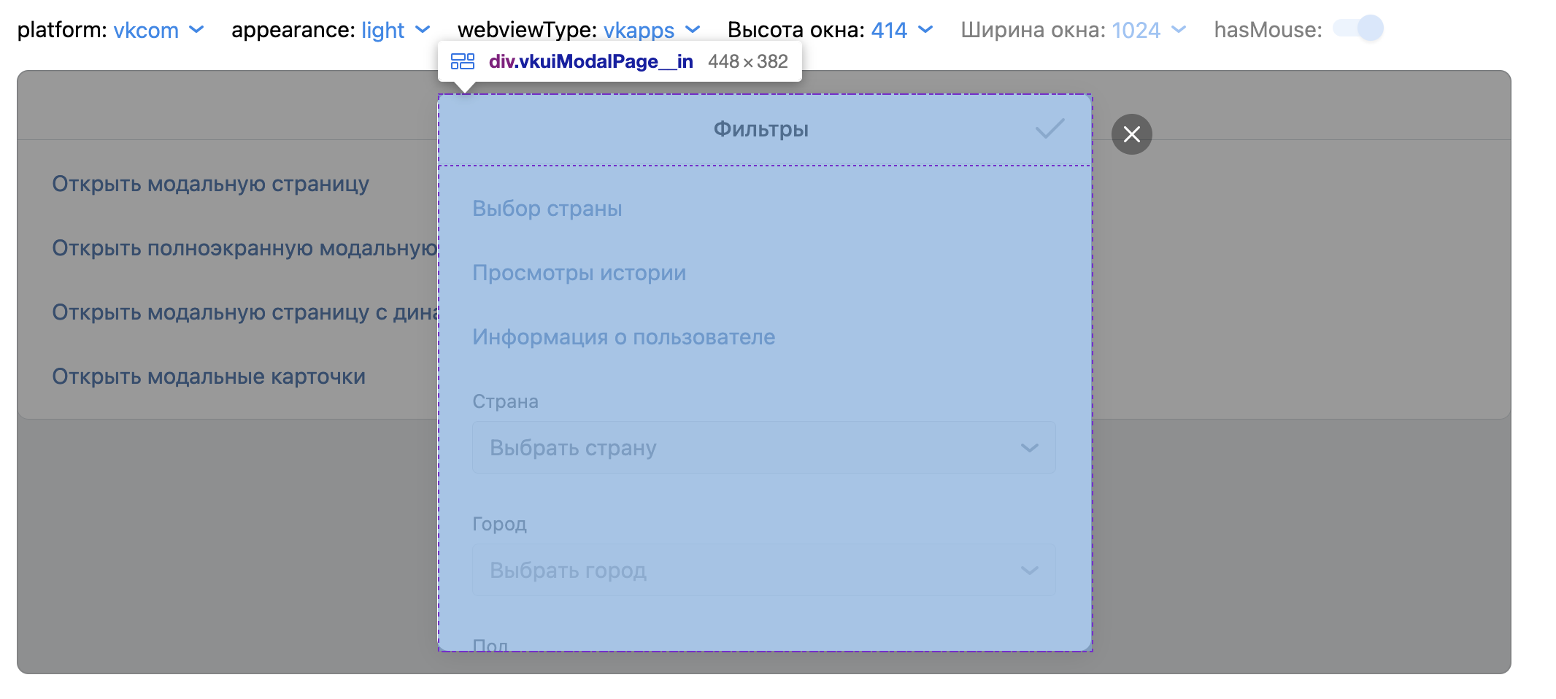This screenshot has height=699, width=1556.
Task: Open the webviewType vkapps dropdown
Action: pyautogui.click(x=652, y=30)
